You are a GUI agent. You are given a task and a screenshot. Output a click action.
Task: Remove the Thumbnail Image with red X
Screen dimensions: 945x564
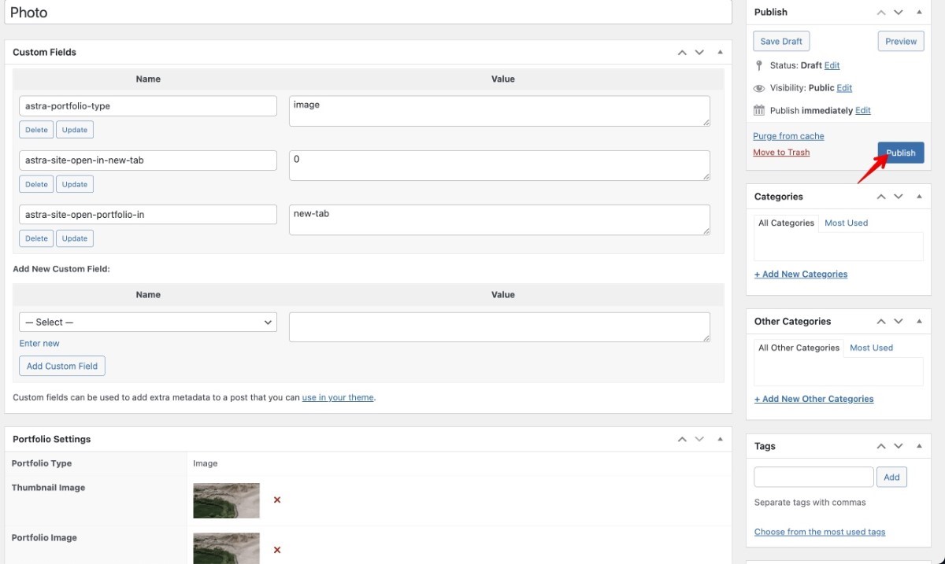[x=277, y=500]
